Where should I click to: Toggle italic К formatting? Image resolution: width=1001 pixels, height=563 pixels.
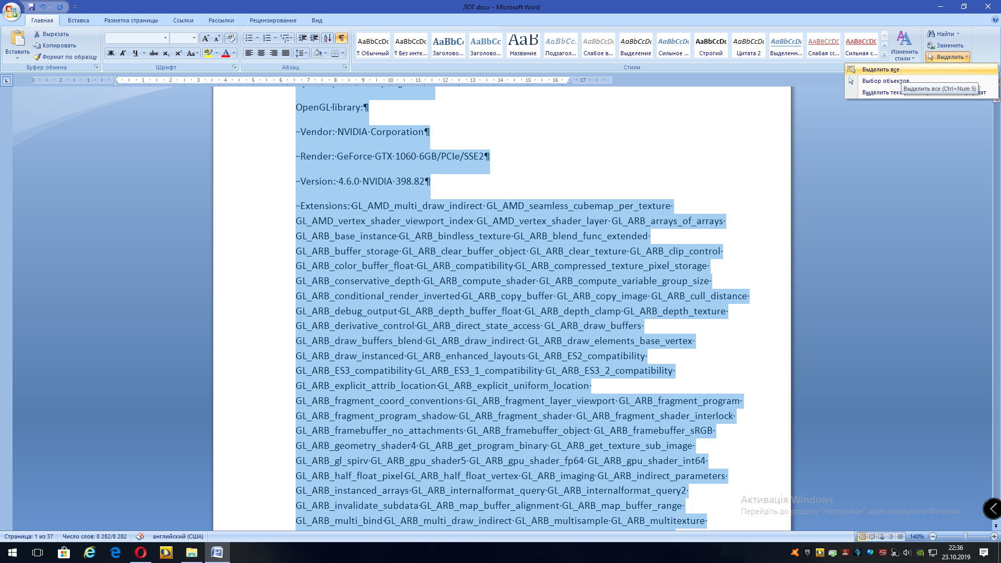(x=123, y=53)
